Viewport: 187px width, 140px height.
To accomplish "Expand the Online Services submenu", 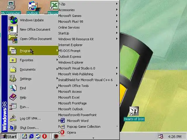I will [89, 27].
